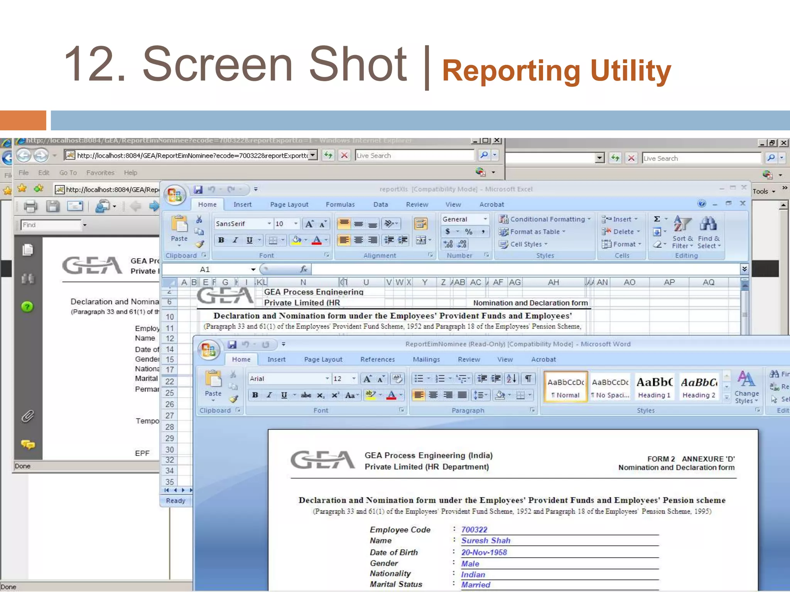
Task: Click Word Numbering list icon
Action: point(440,378)
